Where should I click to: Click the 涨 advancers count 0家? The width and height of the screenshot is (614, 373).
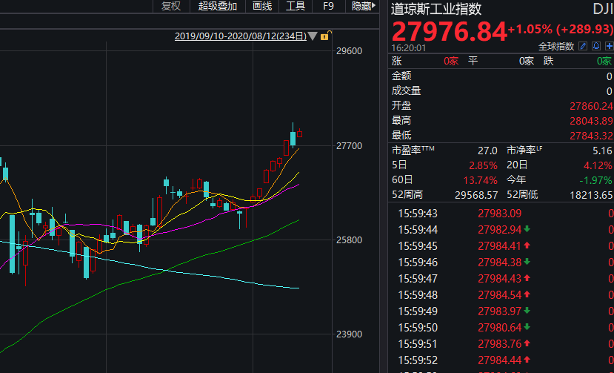(451, 62)
